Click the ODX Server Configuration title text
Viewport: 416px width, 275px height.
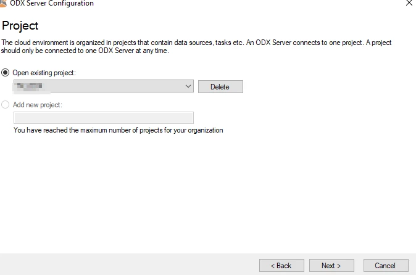(52, 3)
